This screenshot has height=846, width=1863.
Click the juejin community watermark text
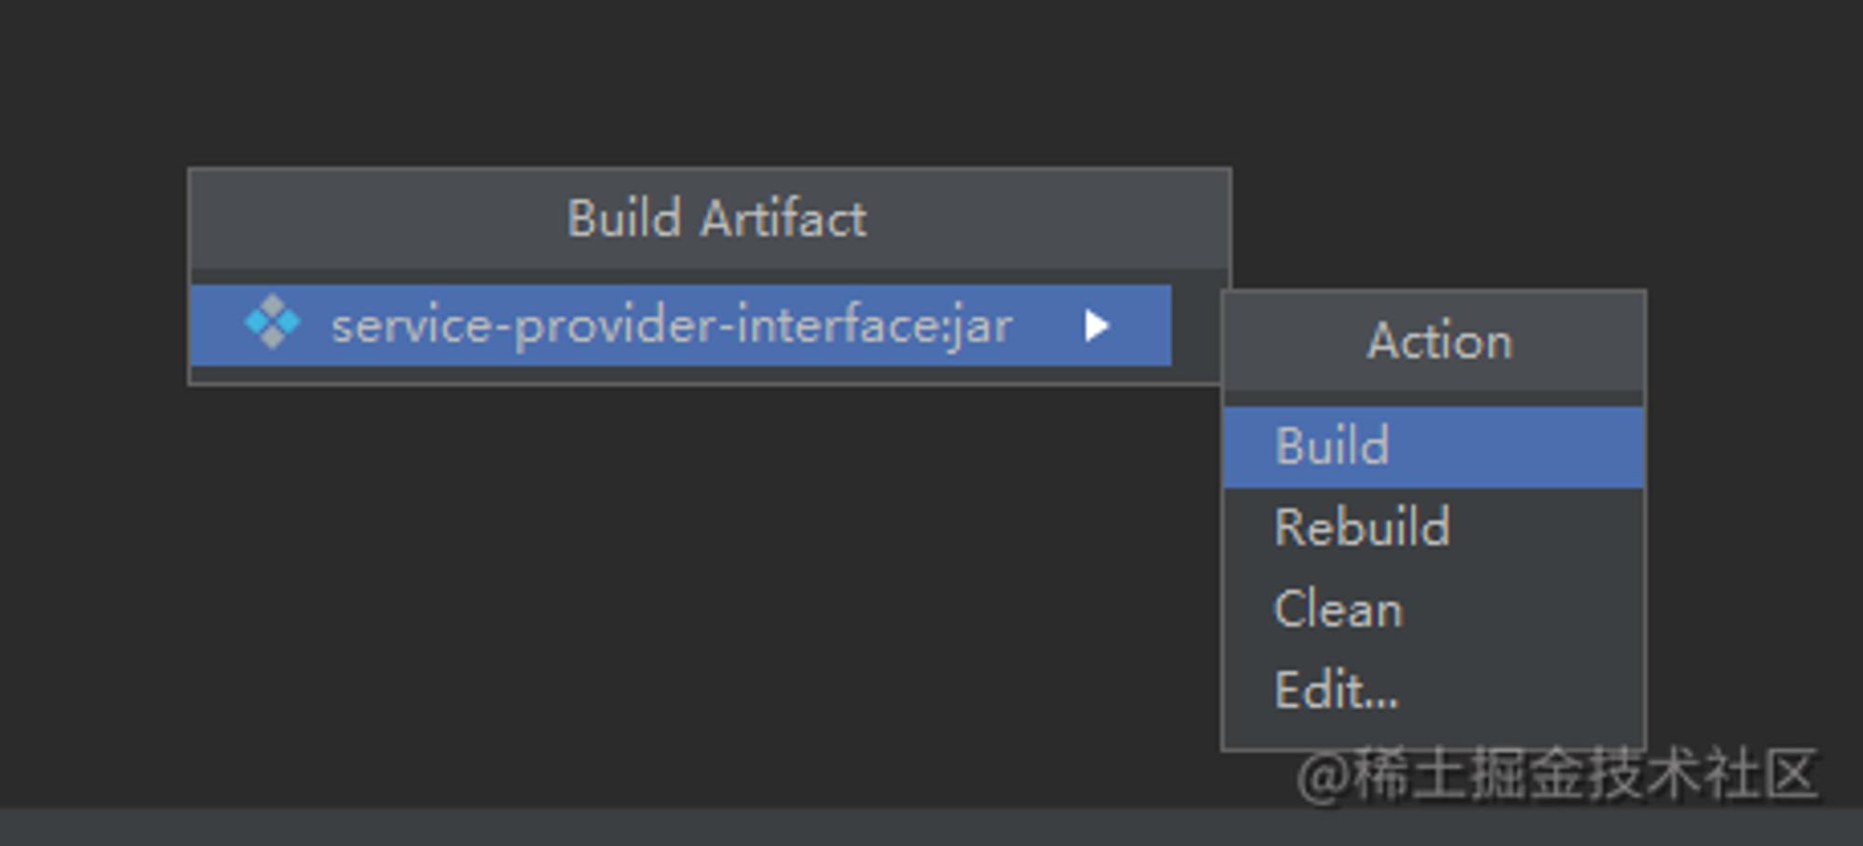coord(1557,775)
